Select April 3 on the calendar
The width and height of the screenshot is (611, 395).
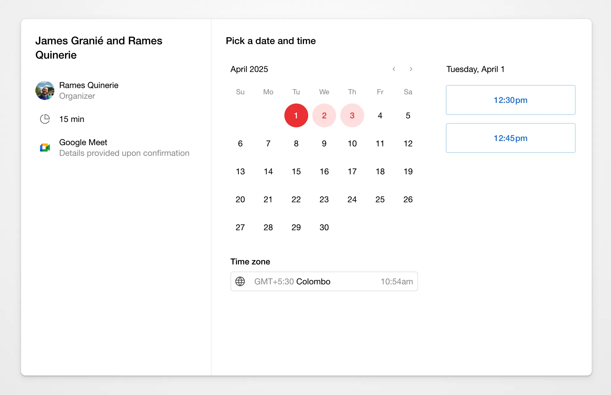click(x=352, y=115)
